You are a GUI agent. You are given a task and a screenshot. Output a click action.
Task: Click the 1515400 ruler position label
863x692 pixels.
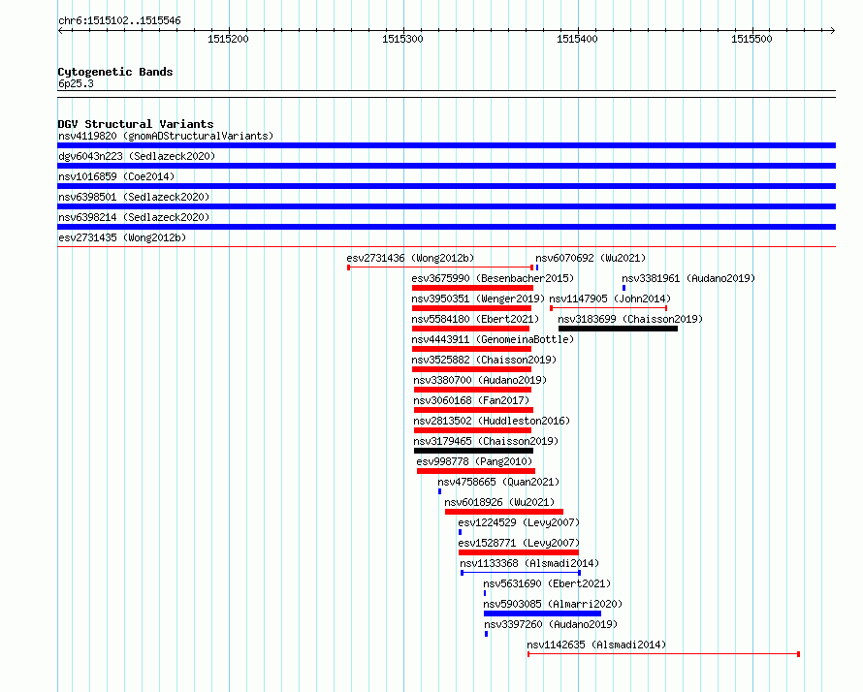(x=577, y=39)
